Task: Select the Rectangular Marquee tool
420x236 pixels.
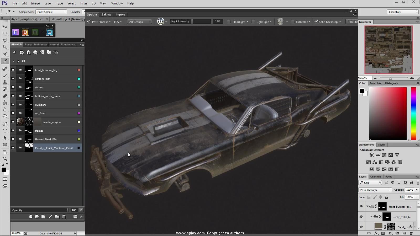Action: 5,34
